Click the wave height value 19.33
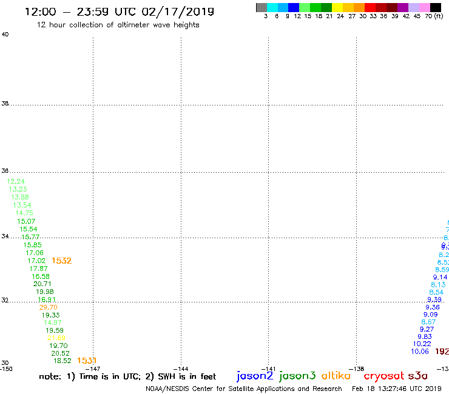Screen dimensions: 449x394 (51, 315)
